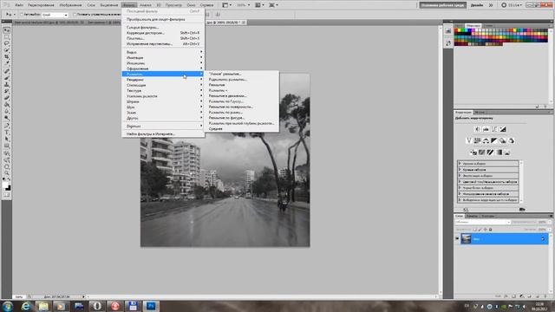Add a Vibrance adjustment
Viewport: 555px width, 312px height.
[x=469, y=140]
